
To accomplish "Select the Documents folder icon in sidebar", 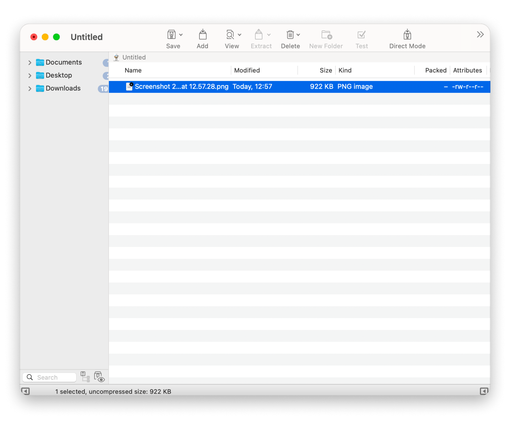I will [39, 62].
